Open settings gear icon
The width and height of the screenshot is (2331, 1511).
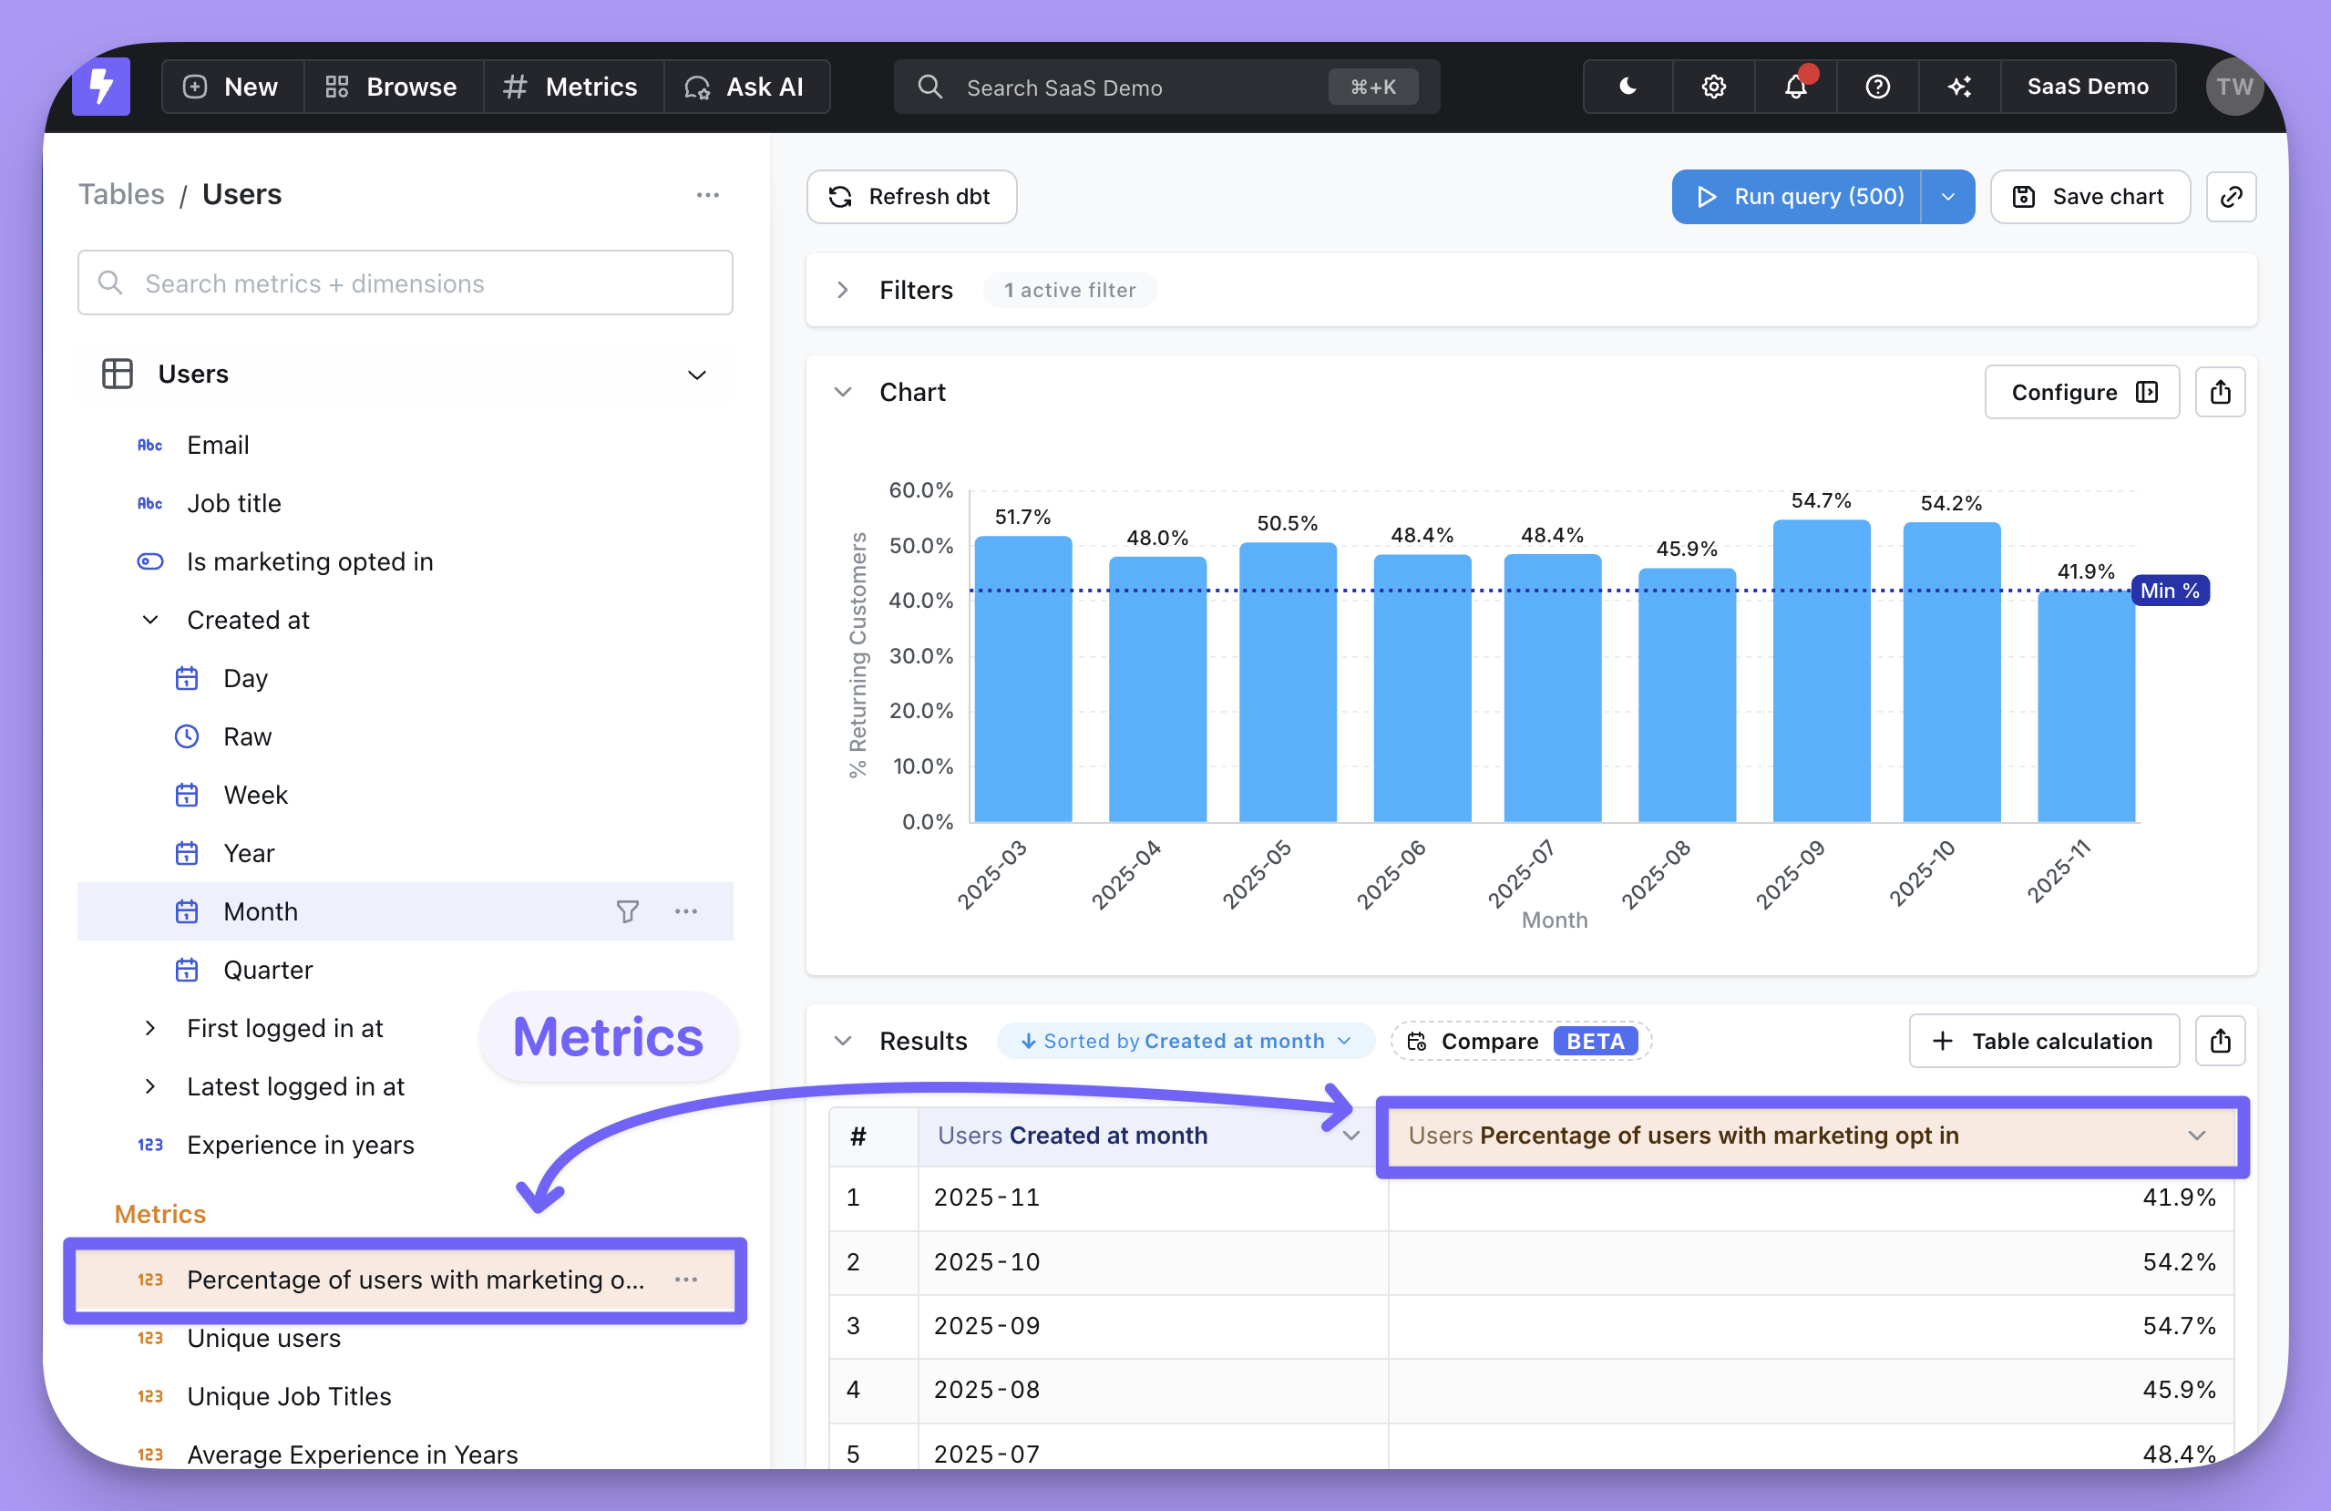[x=1713, y=87]
